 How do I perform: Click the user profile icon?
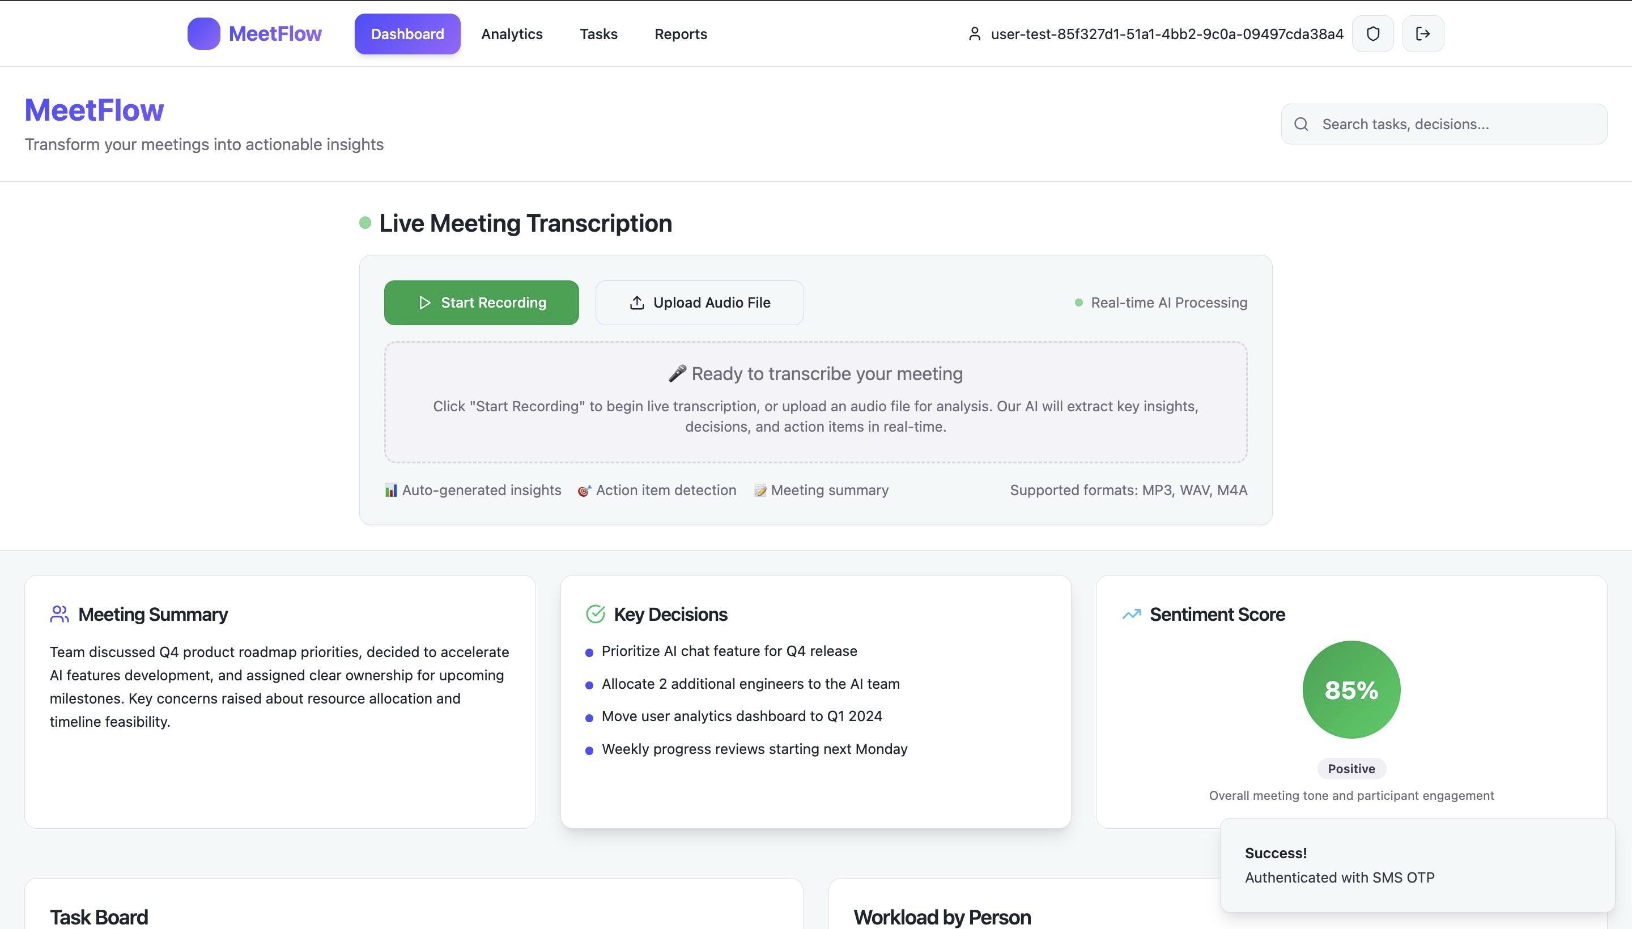click(974, 34)
